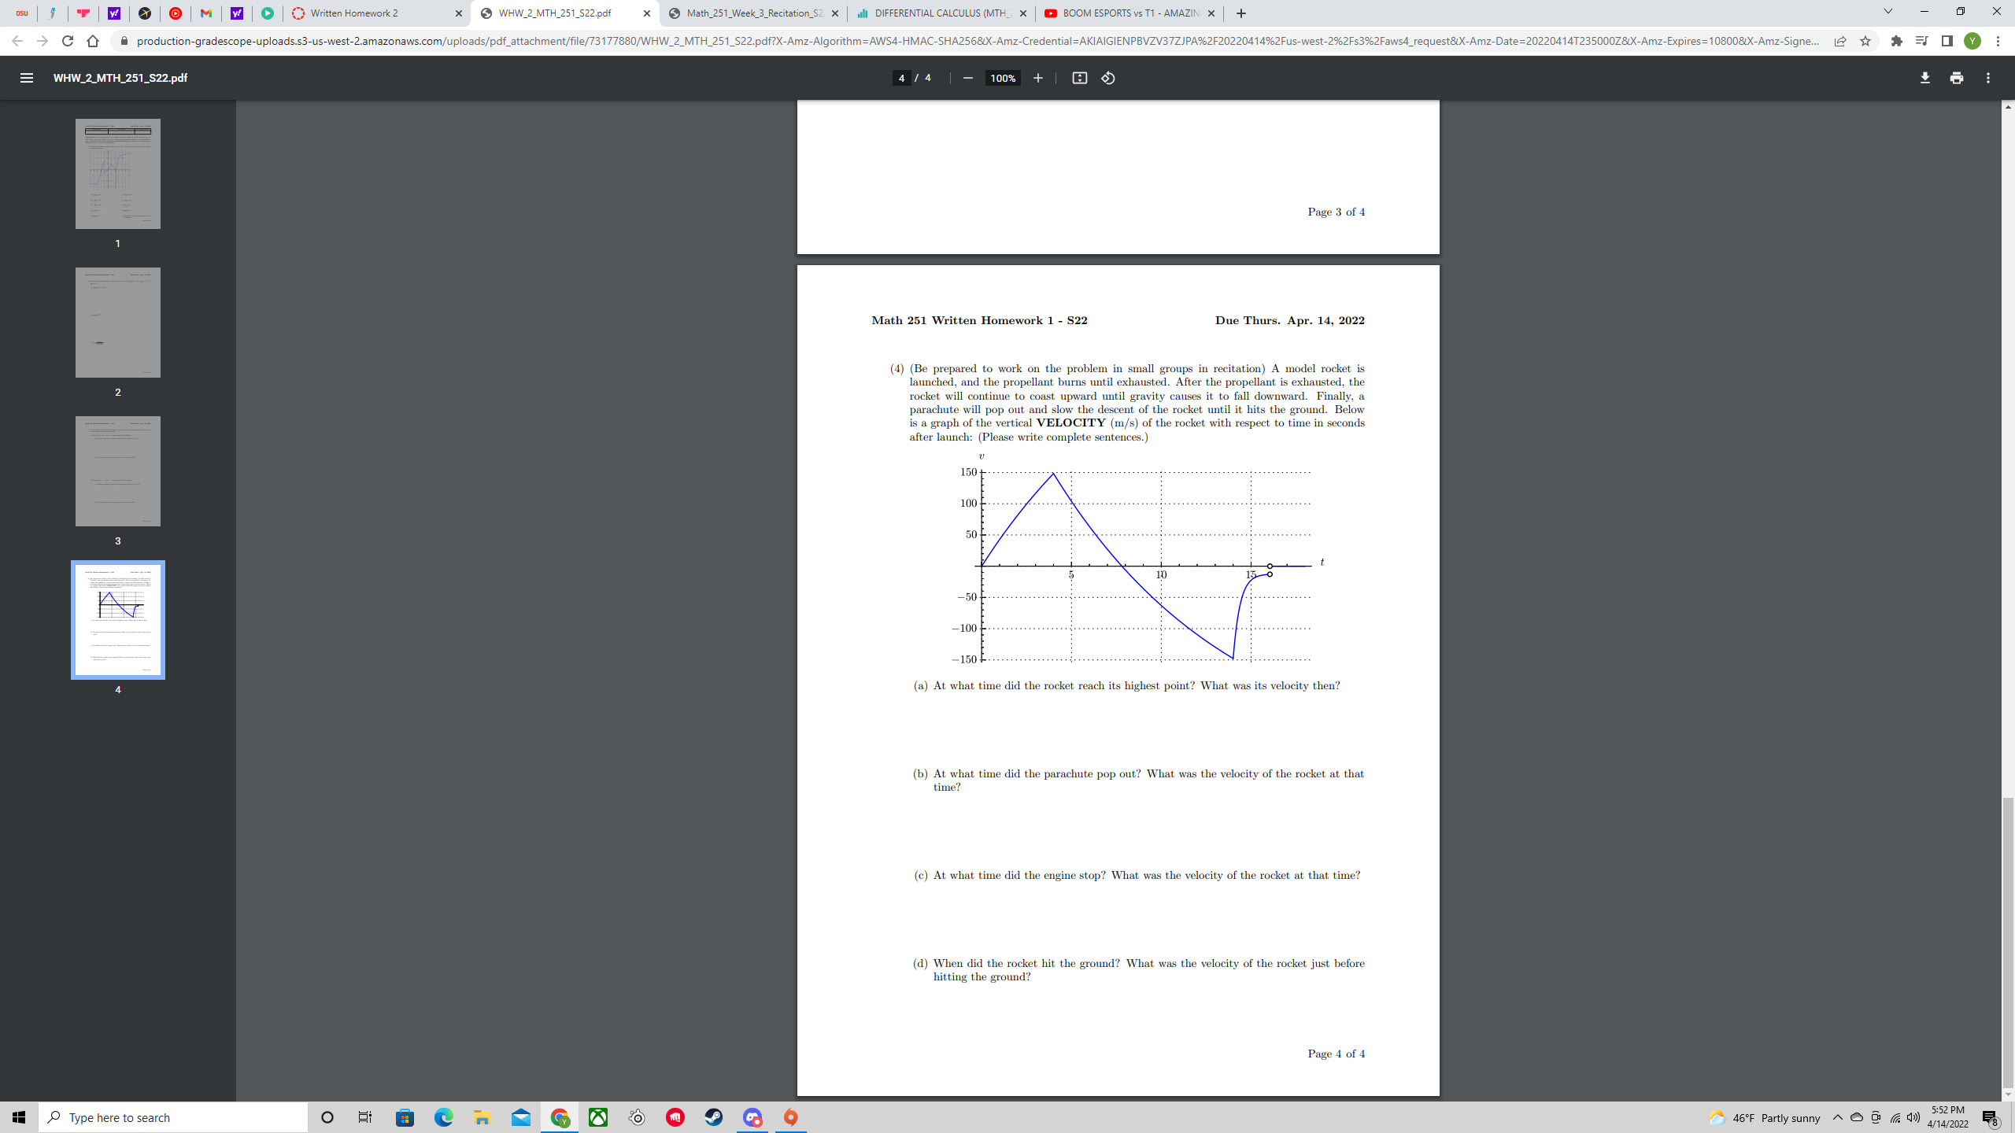Click the Y profile avatar

(1972, 41)
